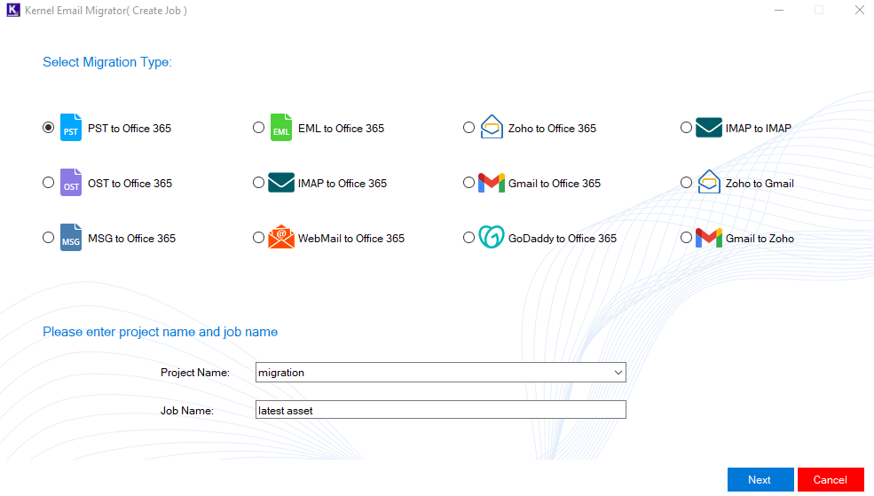Viewport: 874px width, 496px height.
Task: Click the red Cancel button
Action: click(831, 480)
